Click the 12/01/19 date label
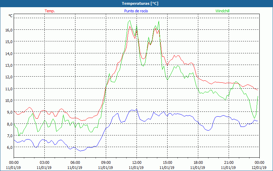Viewport: 273px width, 171px height. (259, 168)
